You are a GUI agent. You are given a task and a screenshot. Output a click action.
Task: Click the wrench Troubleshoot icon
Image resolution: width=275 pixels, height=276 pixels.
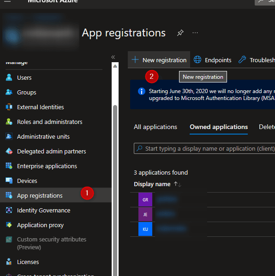click(x=242, y=59)
